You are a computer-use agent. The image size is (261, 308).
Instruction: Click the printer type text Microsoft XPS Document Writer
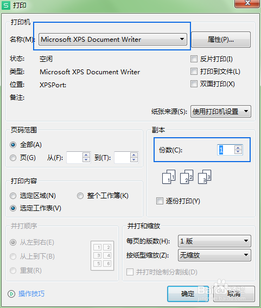[x=90, y=72]
